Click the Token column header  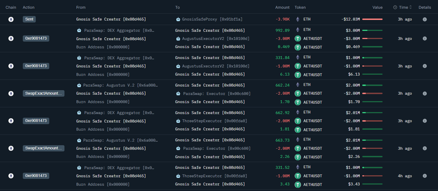300,7
